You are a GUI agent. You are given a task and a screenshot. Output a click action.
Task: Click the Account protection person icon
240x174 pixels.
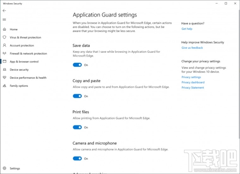tap(4, 46)
